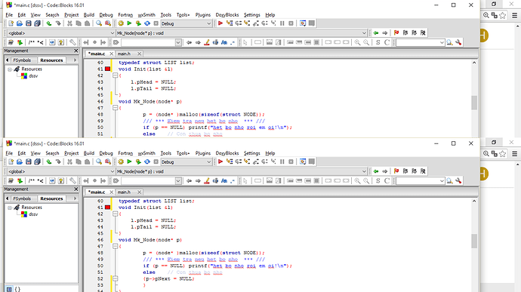
Task: Click the Save file icon in the upper window toolbar
Action: (29, 23)
